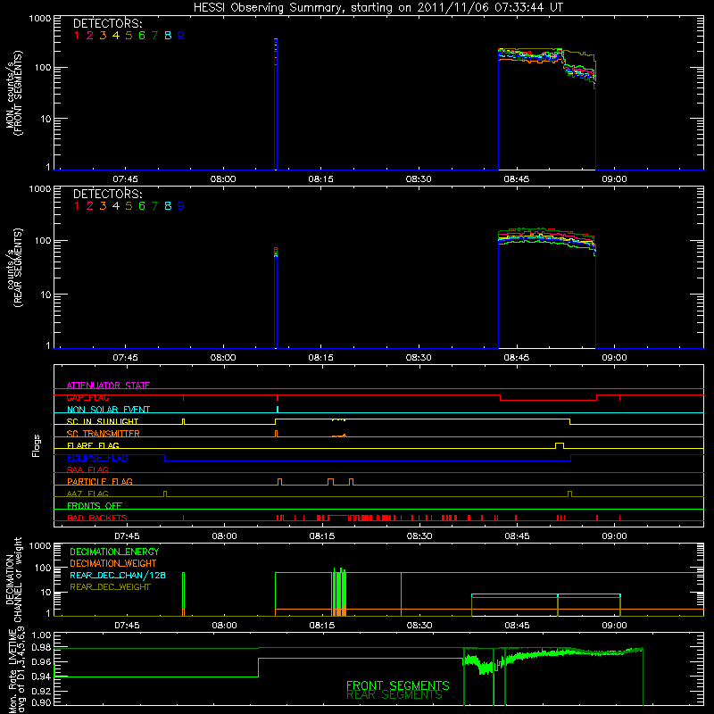Click the 09:00 tick label under rear segments plot
This screenshot has height=714, width=714.
[614, 358]
